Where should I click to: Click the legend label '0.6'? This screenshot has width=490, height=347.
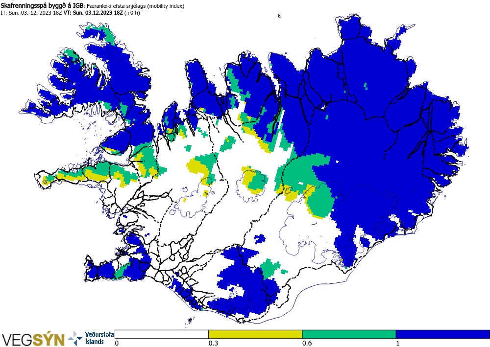[307, 343]
